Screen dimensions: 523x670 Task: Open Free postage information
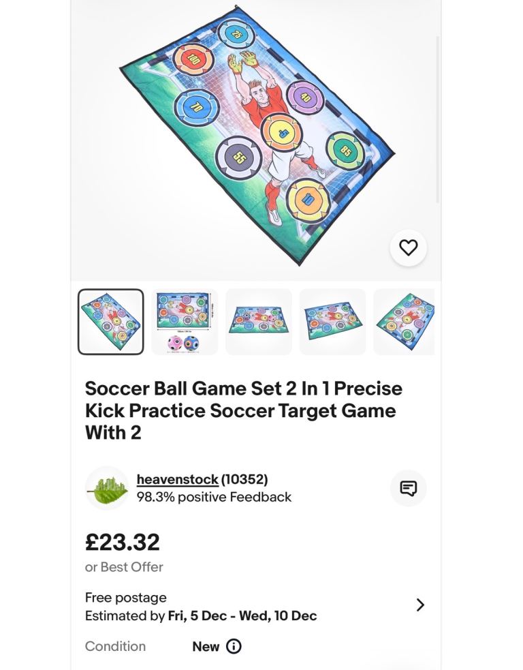coord(125,598)
